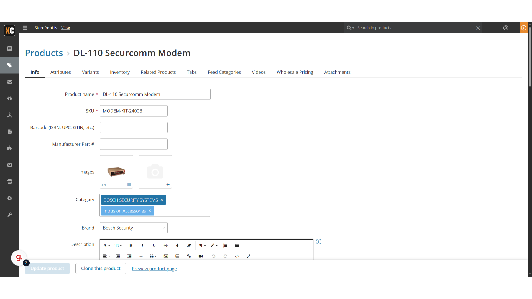This screenshot has height=299, width=532.
Task: Toggle strikethrough formatting in the description editor
Action: coord(166,245)
